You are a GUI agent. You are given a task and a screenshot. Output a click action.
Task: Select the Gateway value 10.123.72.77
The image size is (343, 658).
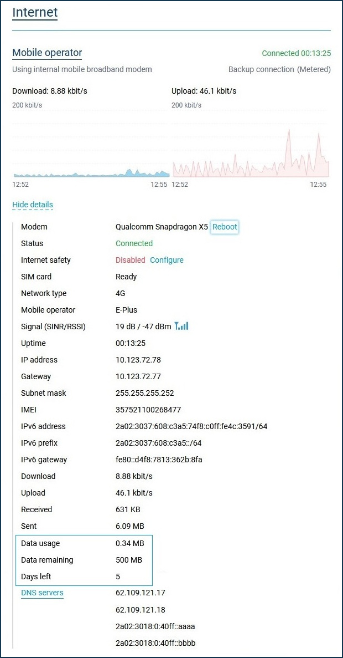(138, 376)
